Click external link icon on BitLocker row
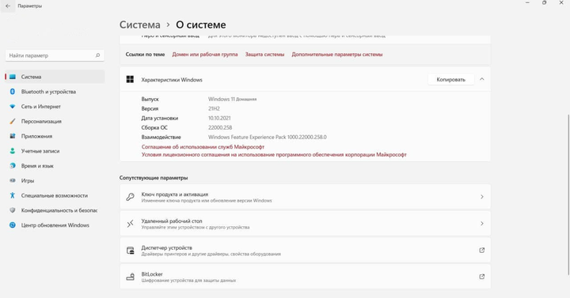This screenshot has height=298, width=570. coord(481,277)
